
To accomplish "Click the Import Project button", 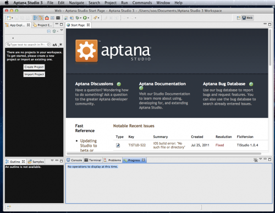I will [x=34, y=74].
